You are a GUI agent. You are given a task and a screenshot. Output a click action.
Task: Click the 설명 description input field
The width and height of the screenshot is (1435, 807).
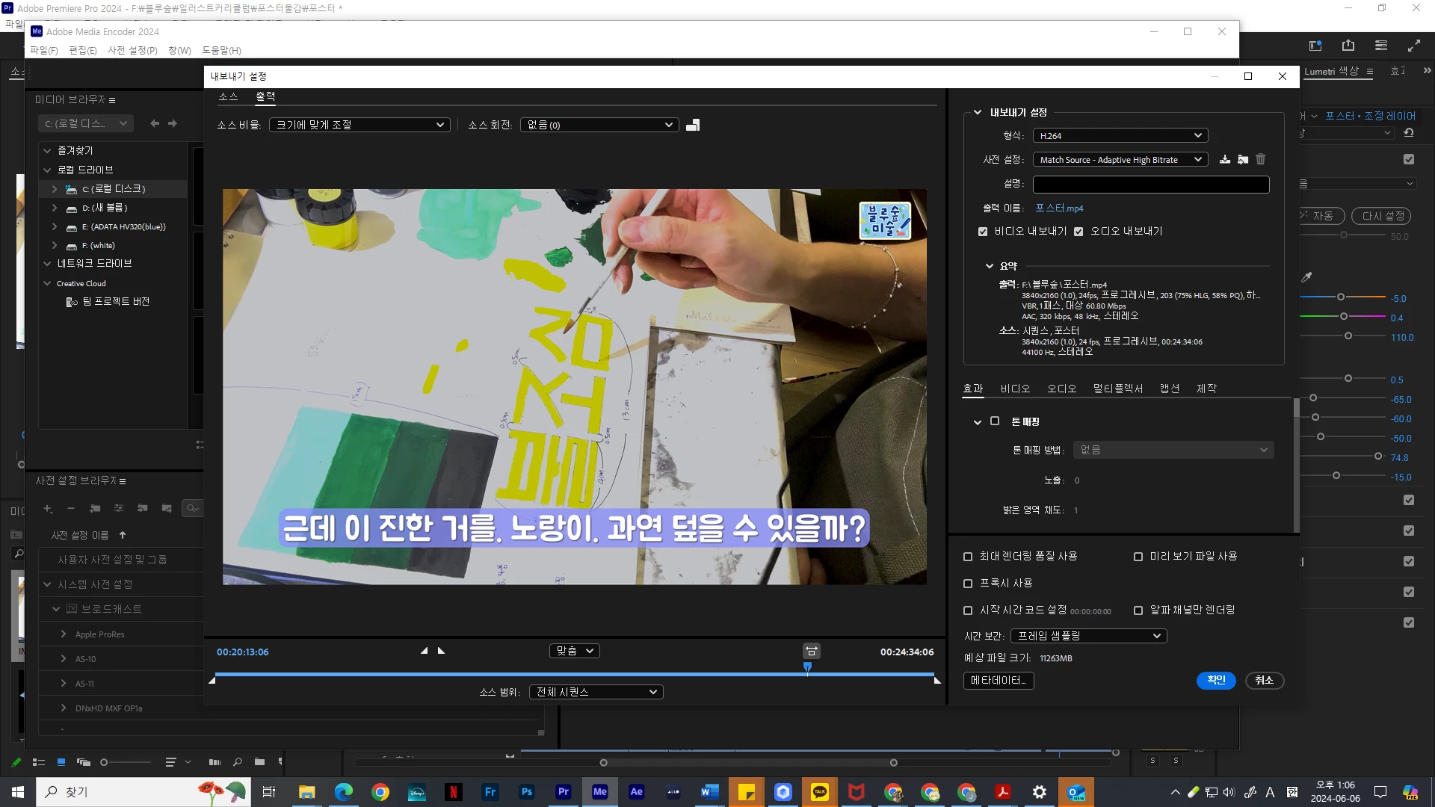click(x=1150, y=184)
